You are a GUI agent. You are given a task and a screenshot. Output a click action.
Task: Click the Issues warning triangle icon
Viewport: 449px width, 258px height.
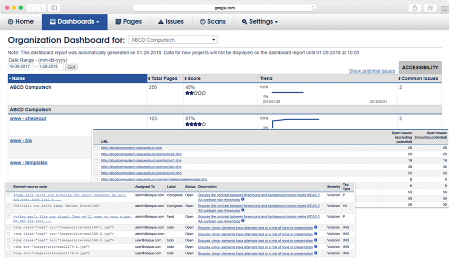[x=161, y=22]
